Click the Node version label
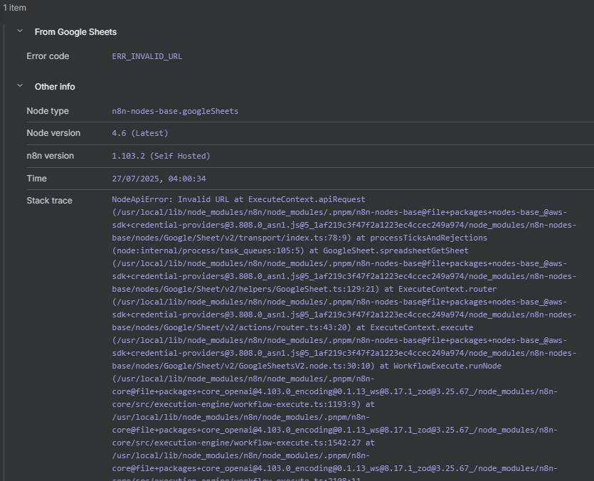Screen dimensions: 594x481 click(x=53, y=133)
